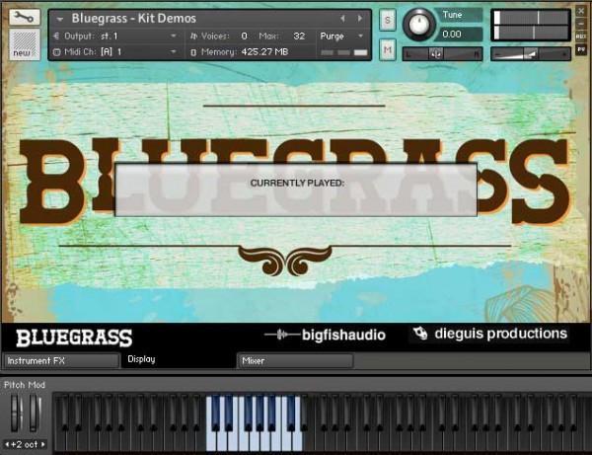Toggle the PV performance view button
Viewport: 592px width, 455px height.
581,49
